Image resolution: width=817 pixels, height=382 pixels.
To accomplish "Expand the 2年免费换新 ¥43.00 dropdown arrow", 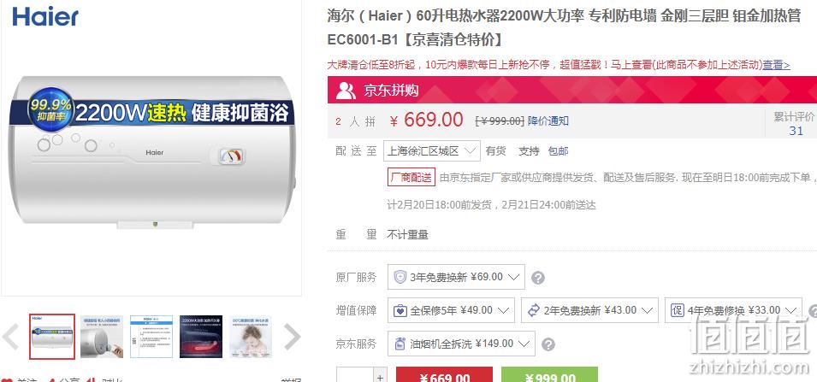I will tap(647, 311).
